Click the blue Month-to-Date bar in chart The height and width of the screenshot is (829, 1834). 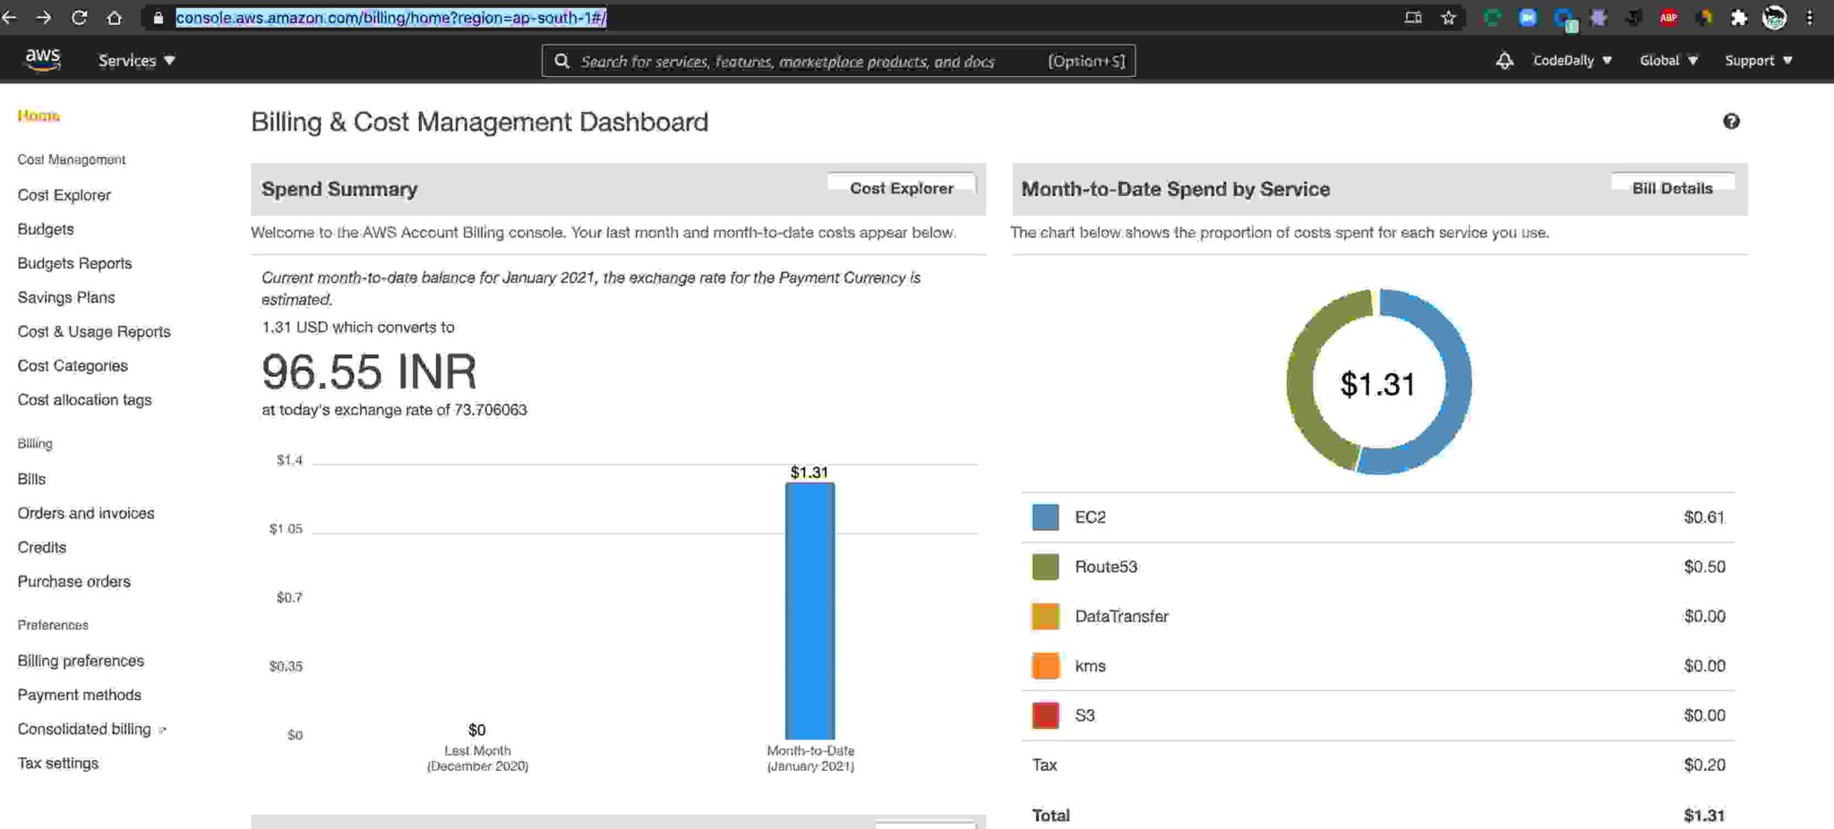click(810, 611)
